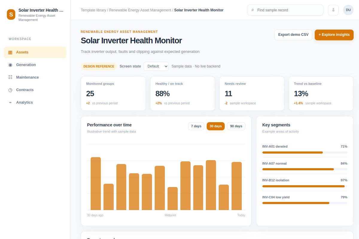359x239 pixels.
Task: Click the search magnifier icon
Action: [x=252, y=10]
